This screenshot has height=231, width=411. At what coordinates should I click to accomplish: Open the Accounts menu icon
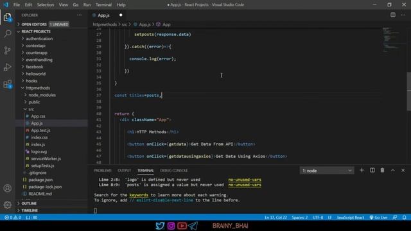point(7,188)
